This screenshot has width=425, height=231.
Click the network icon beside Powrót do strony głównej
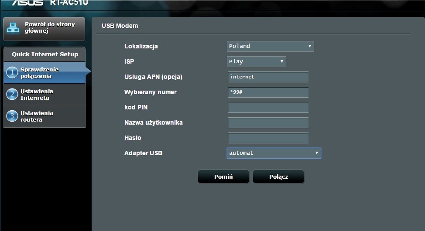coord(13,27)
